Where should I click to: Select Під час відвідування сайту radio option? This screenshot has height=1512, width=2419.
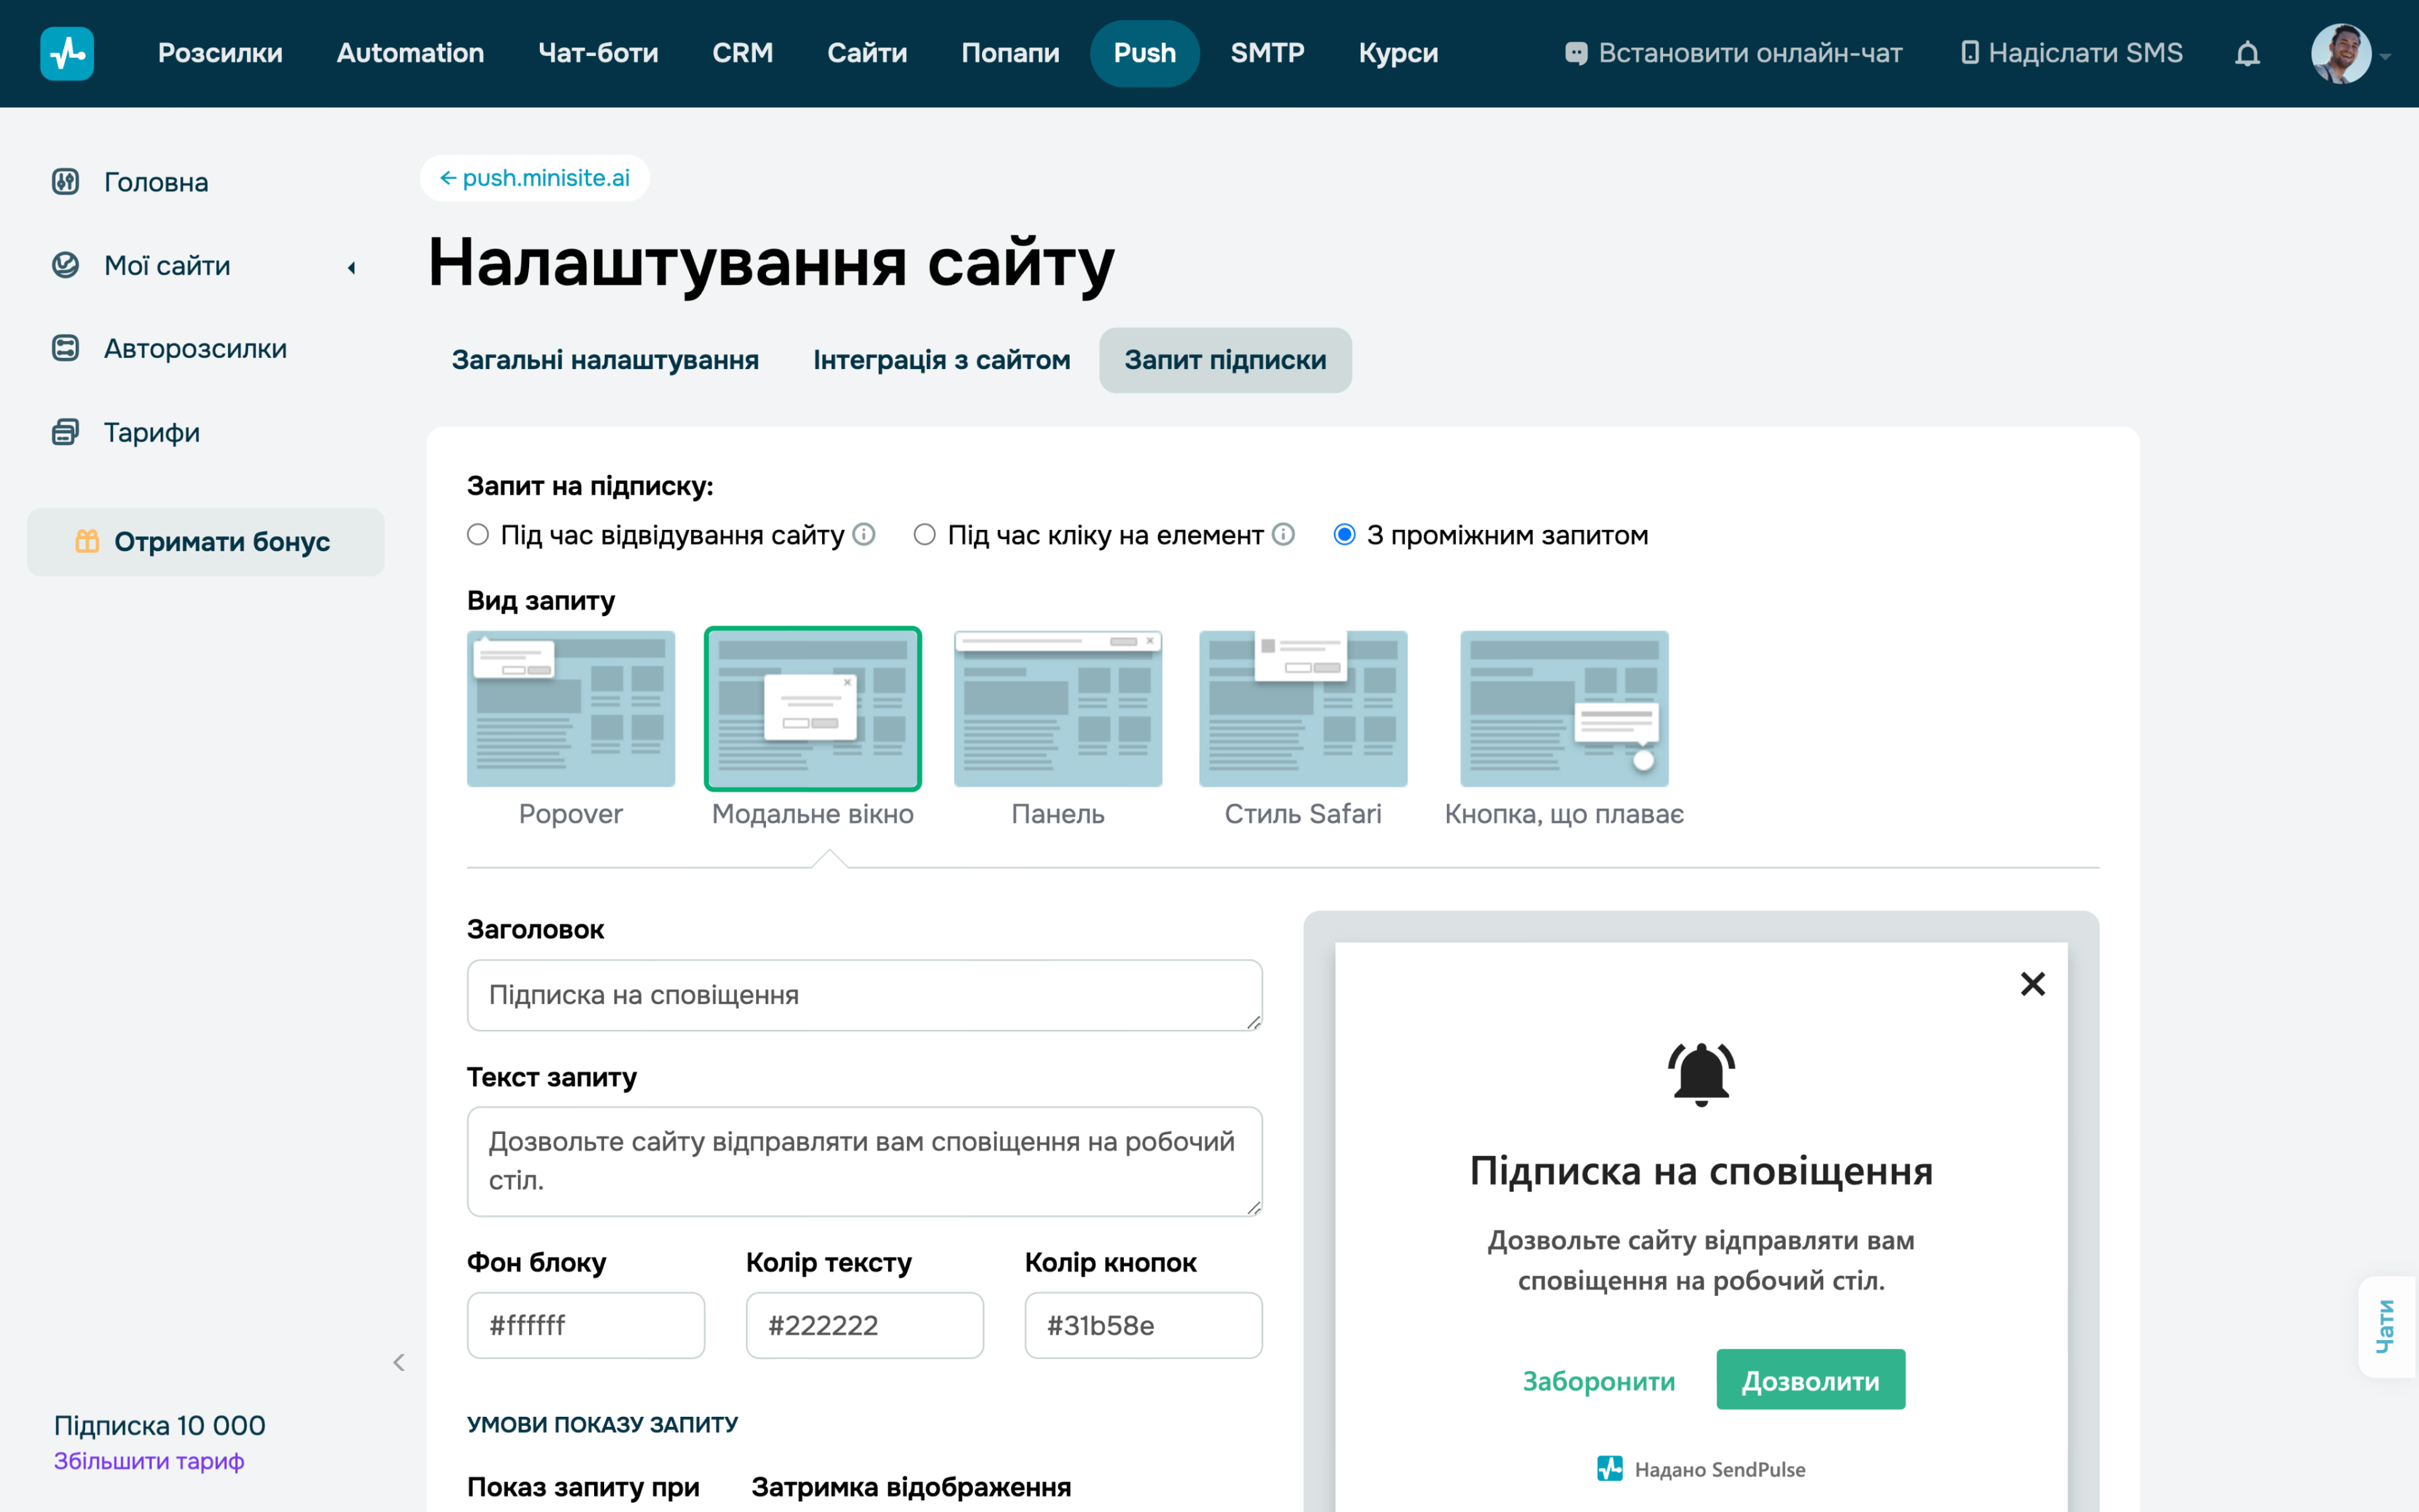(x=478, y=535)
